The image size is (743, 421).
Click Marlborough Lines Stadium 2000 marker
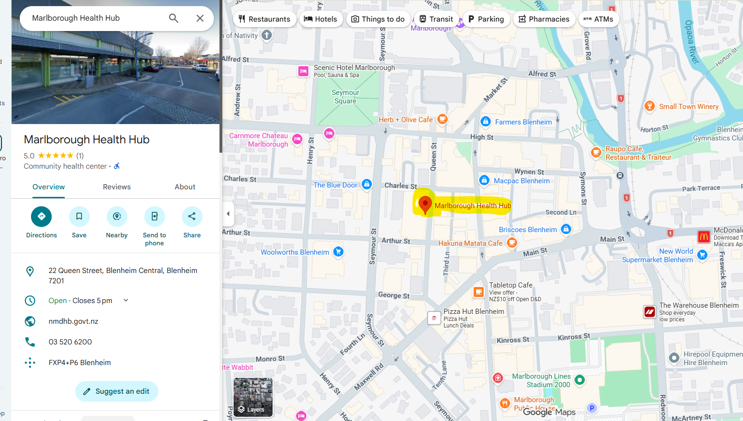point(580,380)
